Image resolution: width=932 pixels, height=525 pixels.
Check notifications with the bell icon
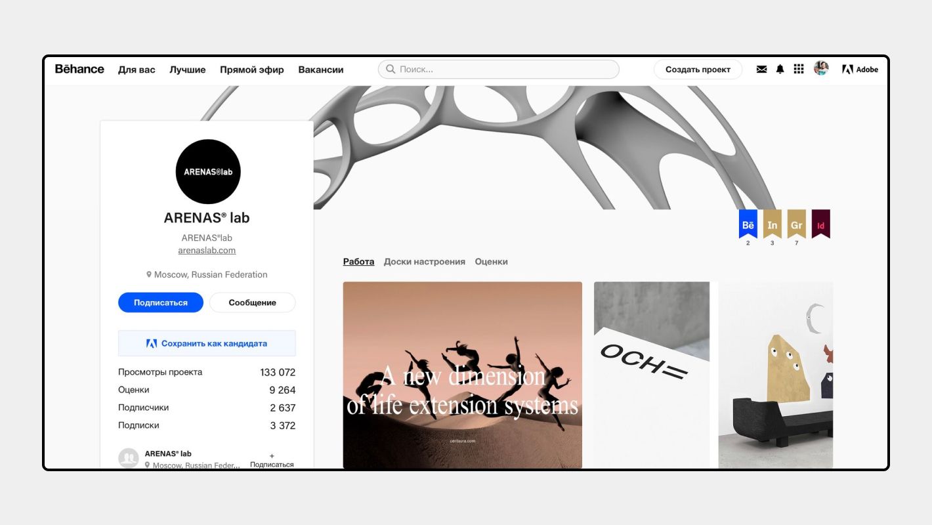[780, 69]
